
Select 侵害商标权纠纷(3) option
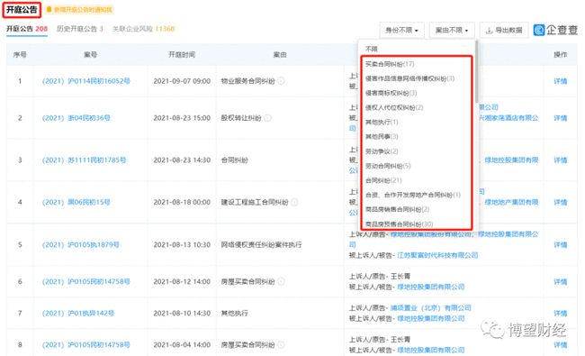click(391, 93)
